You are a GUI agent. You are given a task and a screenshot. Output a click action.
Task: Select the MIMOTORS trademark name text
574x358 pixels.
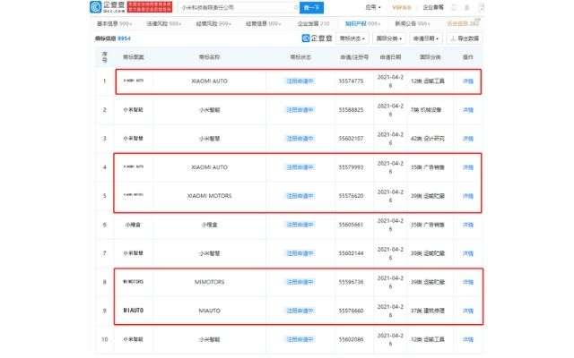tap(209, 282)
